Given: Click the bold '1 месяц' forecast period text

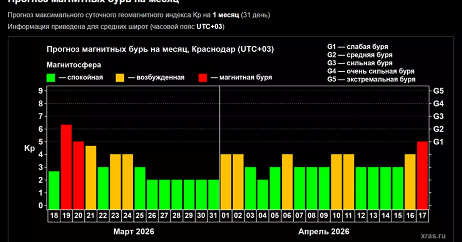Looking at the screenshot, I should click(x=226, y=16).
